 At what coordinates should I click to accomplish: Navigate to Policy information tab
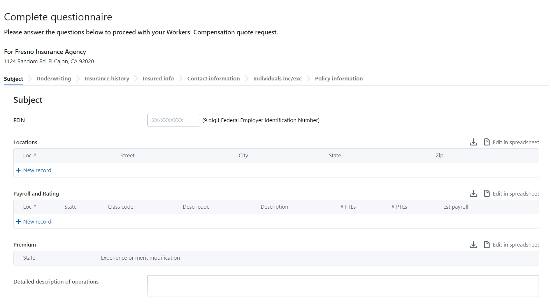pos(339,78)
